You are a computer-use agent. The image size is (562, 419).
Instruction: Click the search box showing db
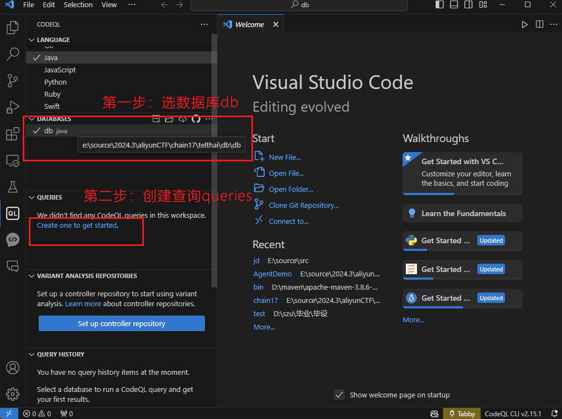[x=299, y=5]
